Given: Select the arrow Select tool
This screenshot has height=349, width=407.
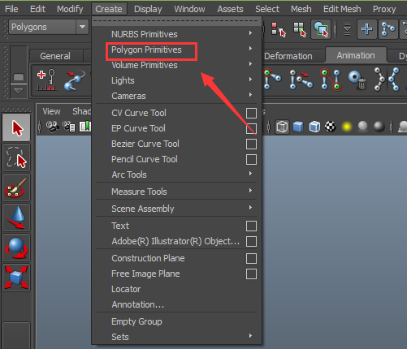Looking at the screenshot, I should 16,128.
